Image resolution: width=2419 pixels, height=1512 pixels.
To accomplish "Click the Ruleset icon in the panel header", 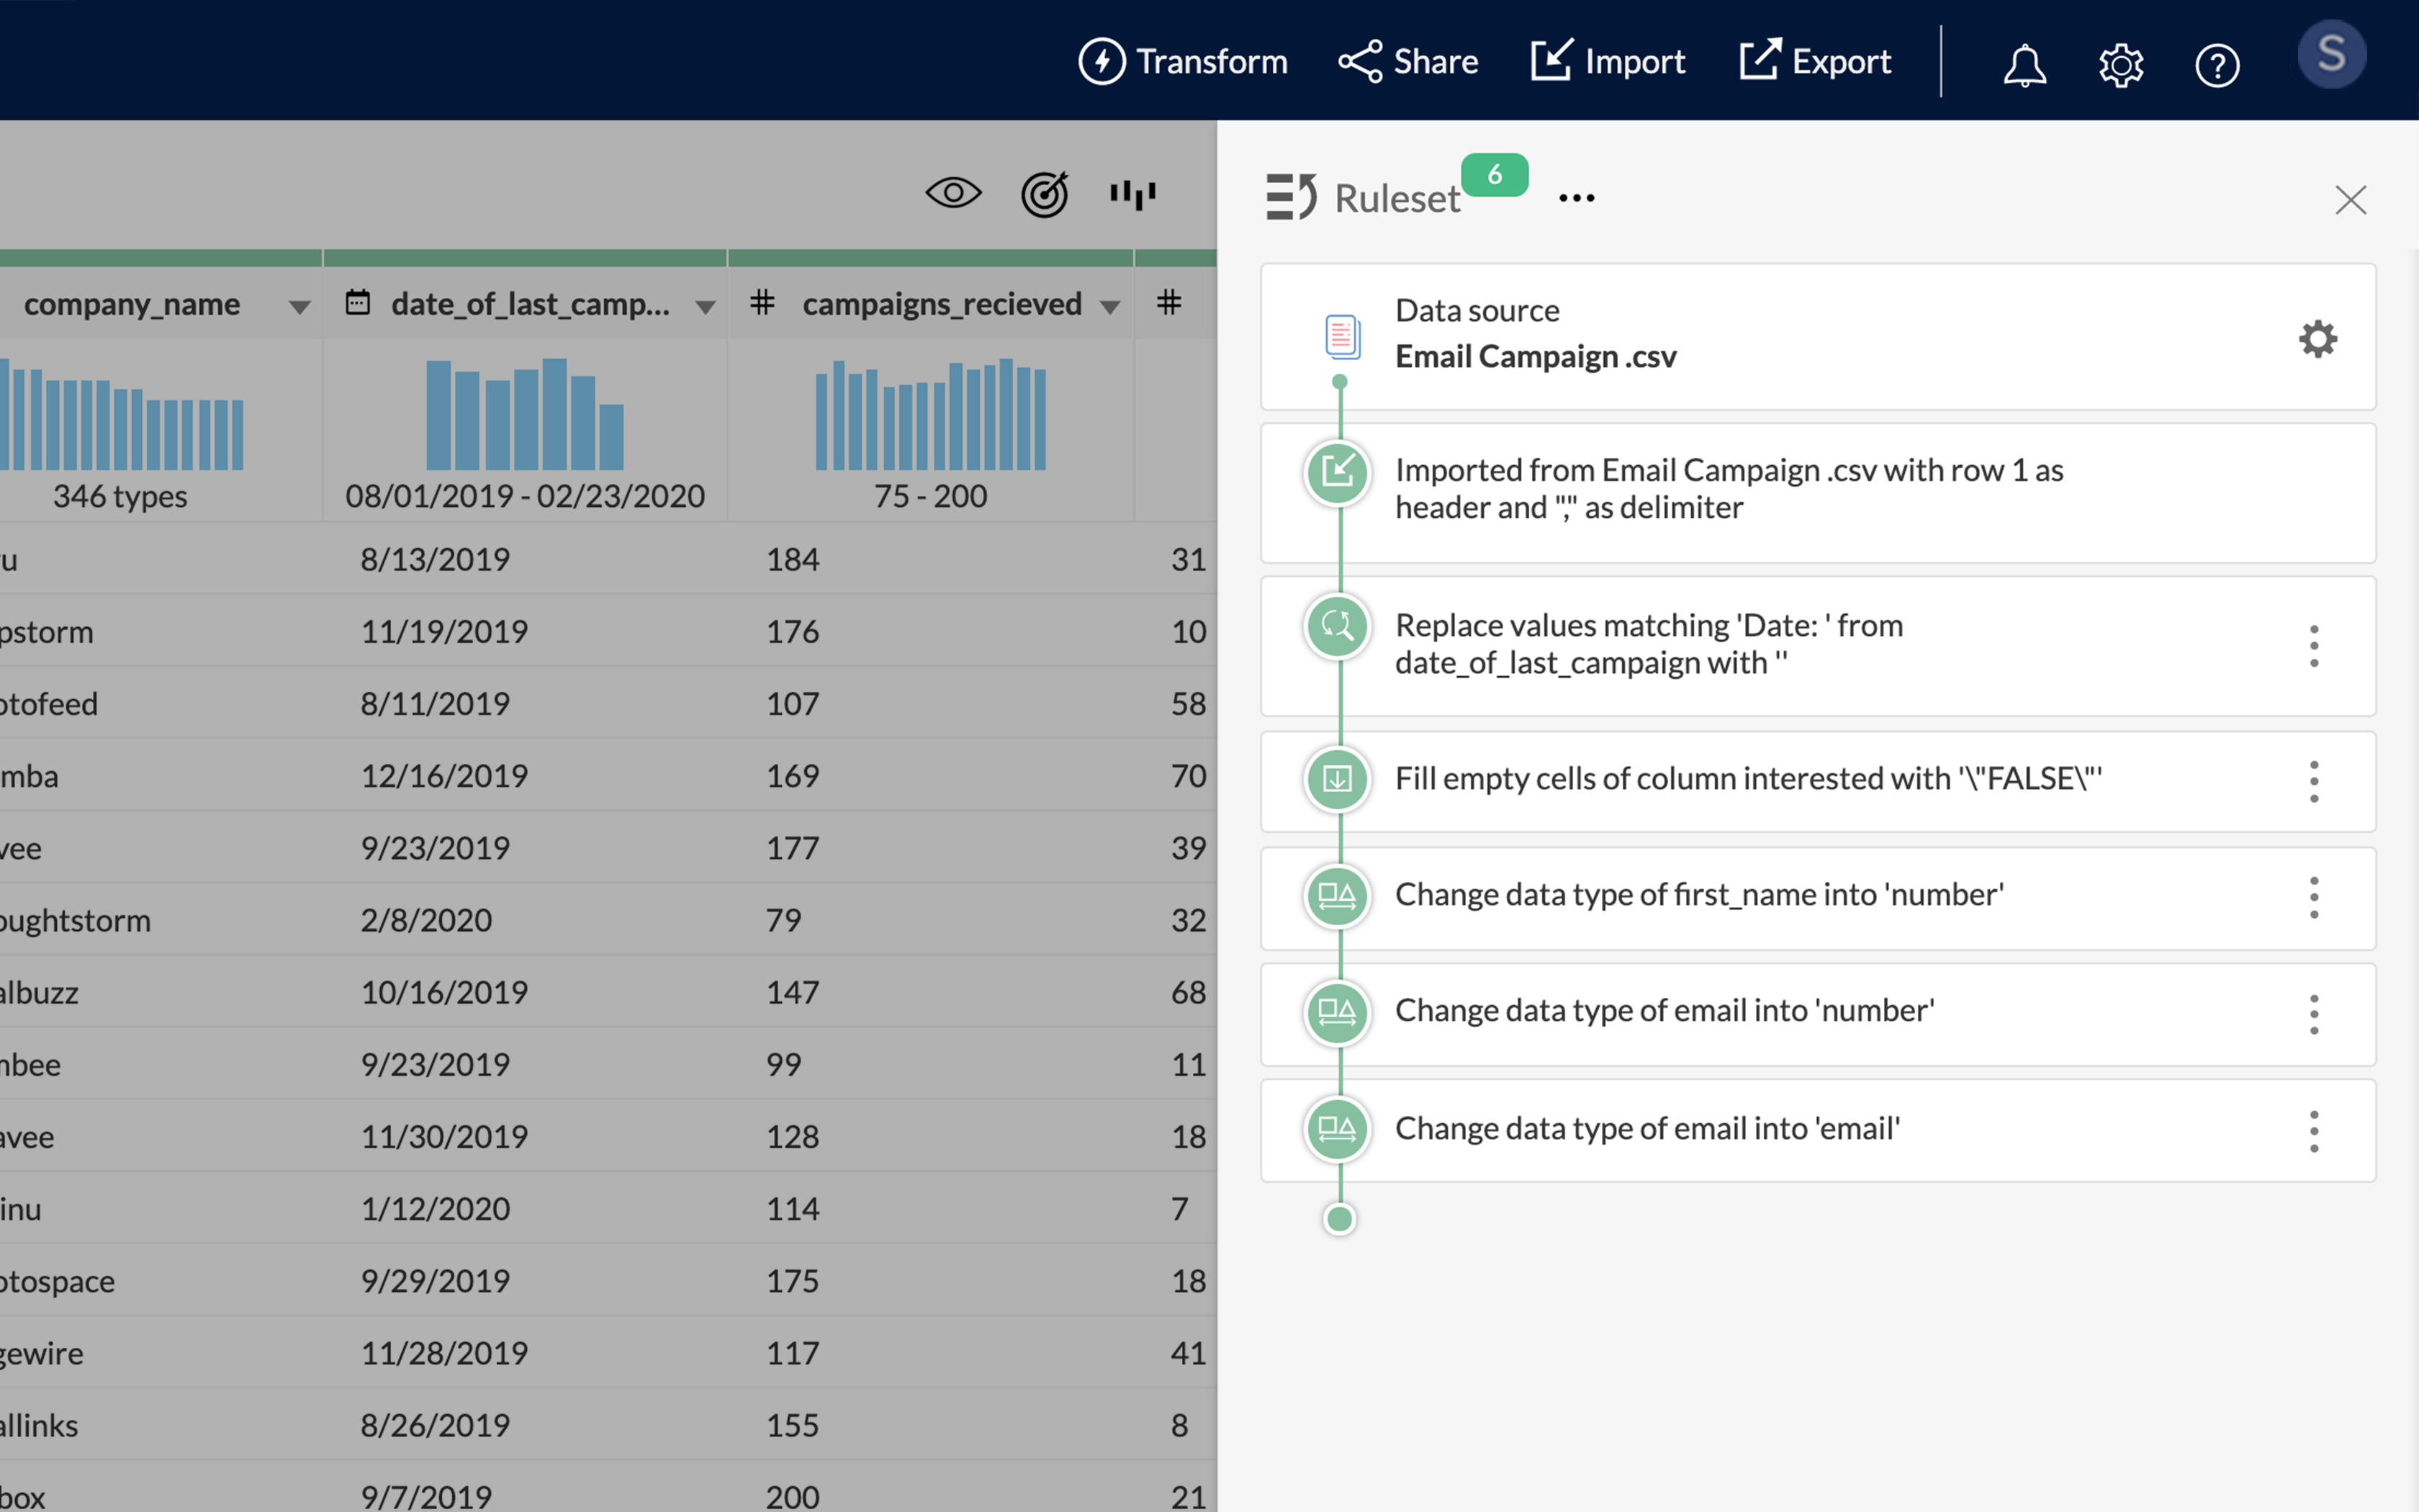I will pos(1290,197).
